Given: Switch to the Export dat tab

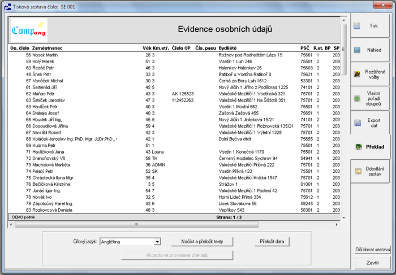Looking at the screenshot, I should click(370, 123).
